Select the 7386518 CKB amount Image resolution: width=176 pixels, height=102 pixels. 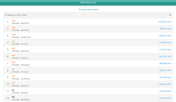pyautogui.click(x=165, y=29)
